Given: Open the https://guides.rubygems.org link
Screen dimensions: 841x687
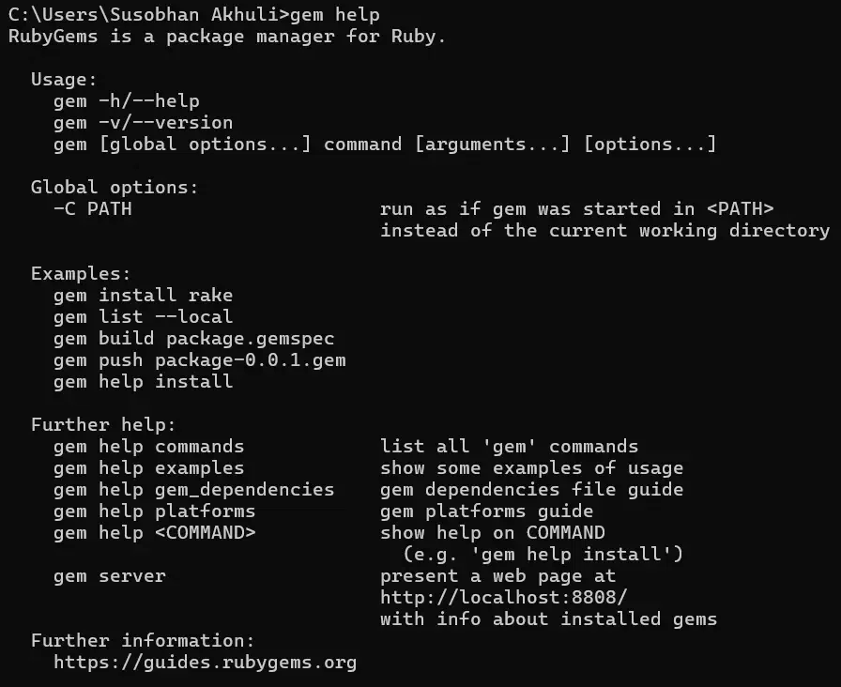Looking at the screenshot, I should [205, 663].
